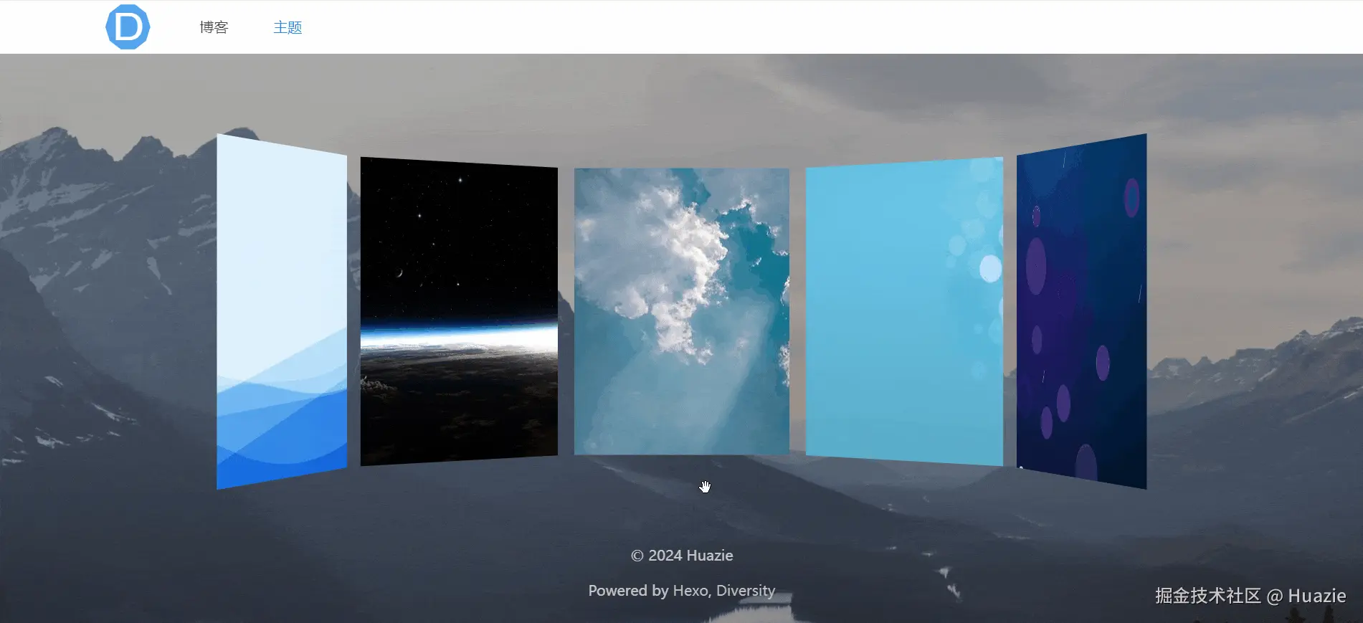Click the large white circle on cyan card

(x=990, y=269)
